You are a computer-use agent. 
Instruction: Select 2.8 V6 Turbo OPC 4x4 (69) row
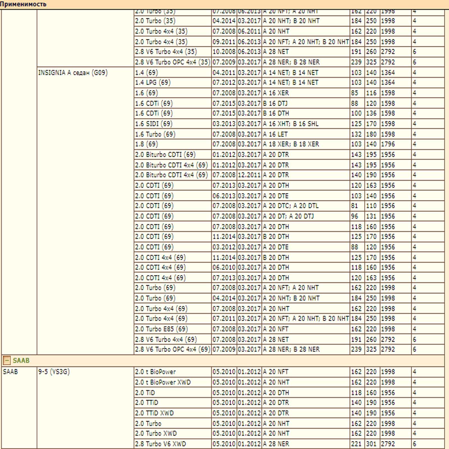289,349
